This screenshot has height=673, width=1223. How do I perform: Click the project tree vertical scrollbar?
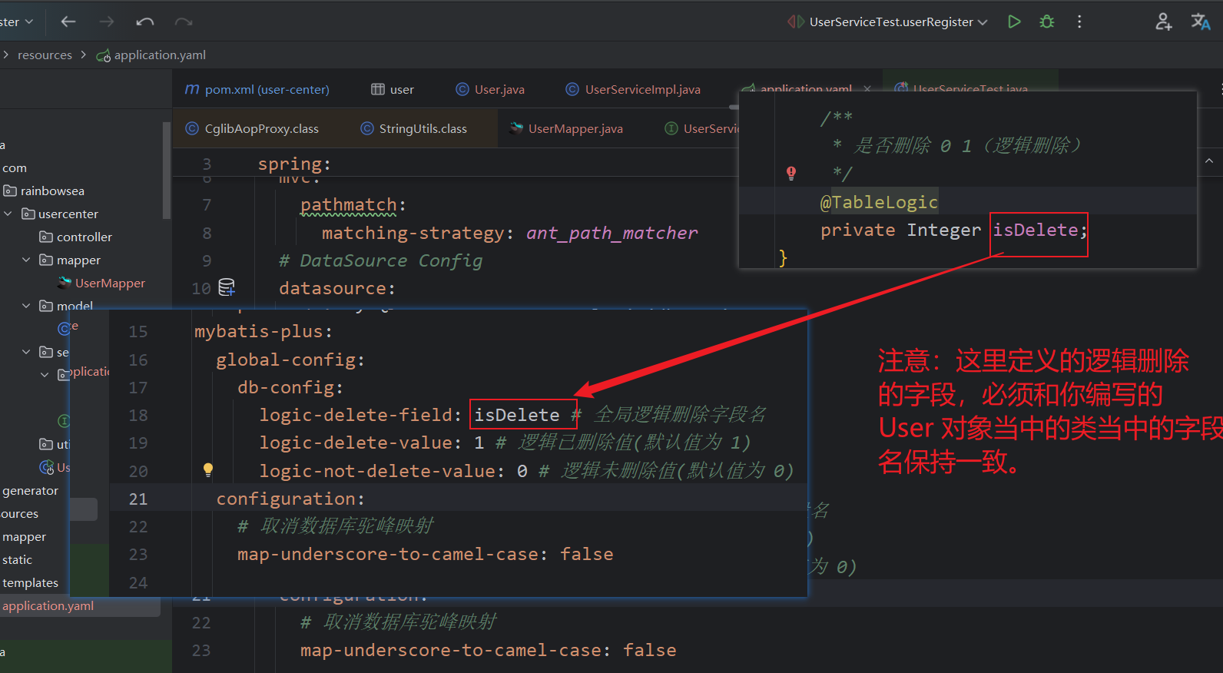pyautogui.click(x=167, y=171)
